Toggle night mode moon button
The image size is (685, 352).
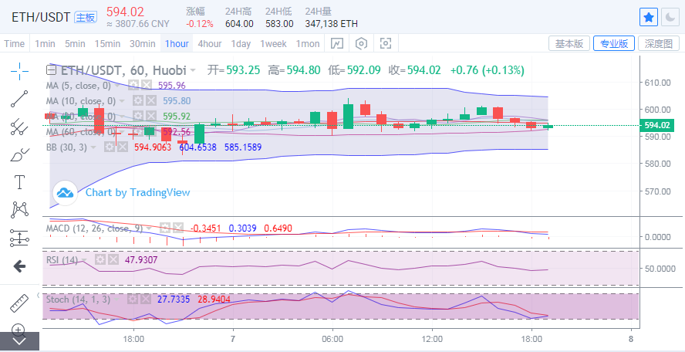(670, 17)
